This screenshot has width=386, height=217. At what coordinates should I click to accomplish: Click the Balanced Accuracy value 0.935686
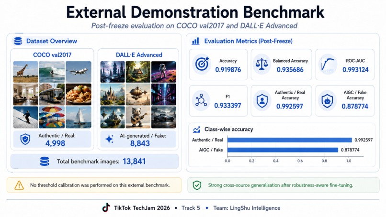pos(290,70)
